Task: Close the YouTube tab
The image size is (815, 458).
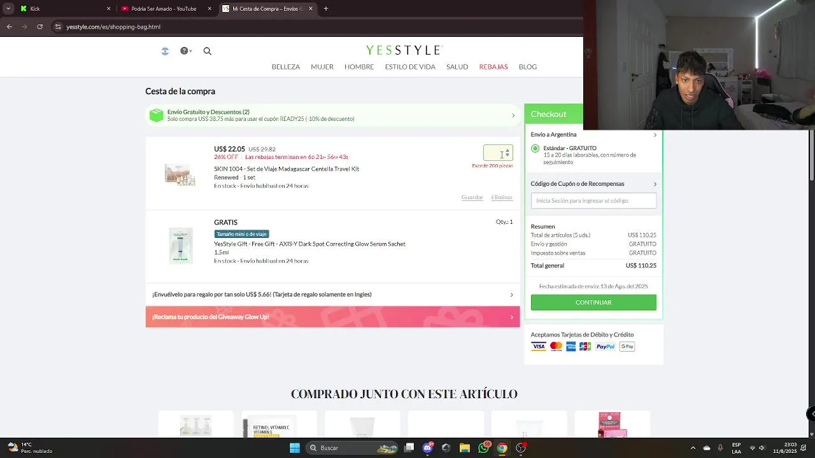Action: 209,9
